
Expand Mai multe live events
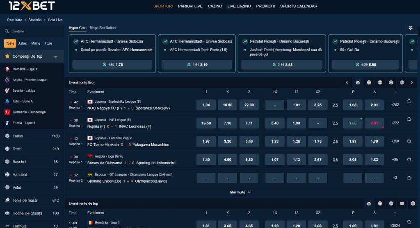coord(240,192)
